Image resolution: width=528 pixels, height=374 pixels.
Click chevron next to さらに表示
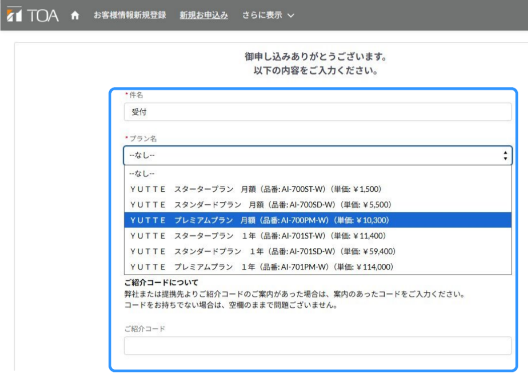tap(291, 16)
